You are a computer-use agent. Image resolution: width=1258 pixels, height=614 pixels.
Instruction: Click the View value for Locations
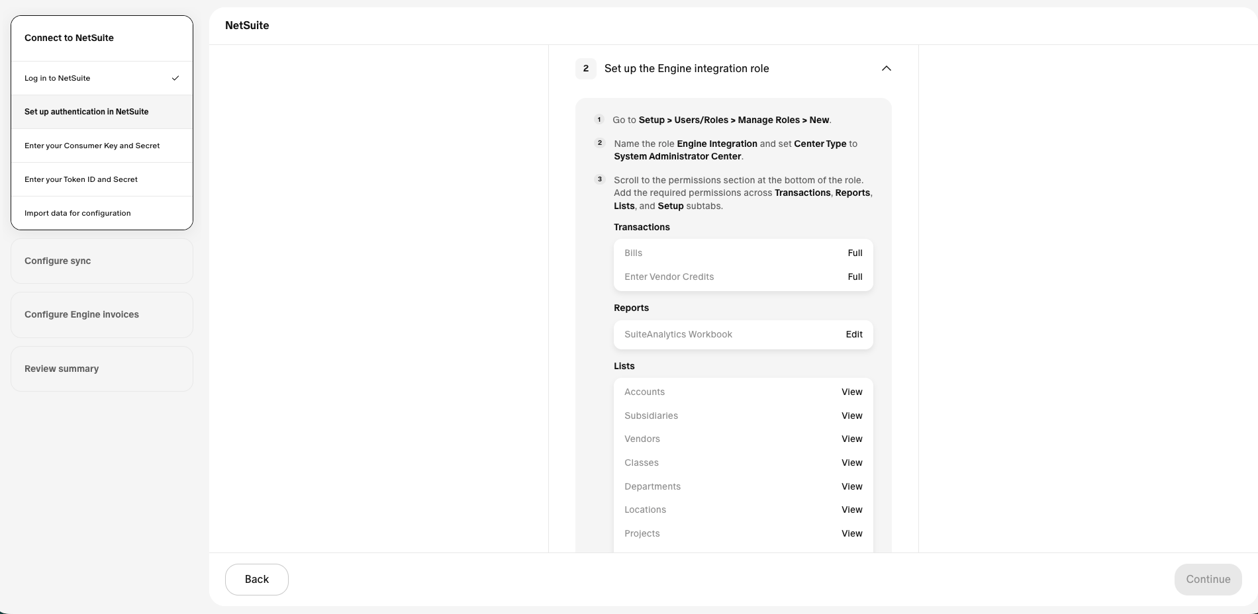pyautogui.click(x=852, y=510)
